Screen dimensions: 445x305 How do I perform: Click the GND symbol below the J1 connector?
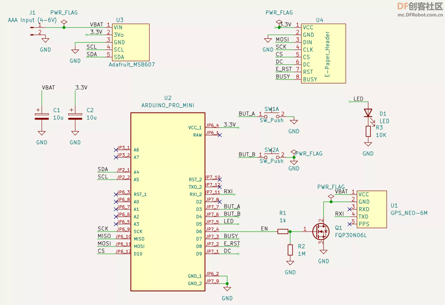pyautogui.click(x=45, y=40)
